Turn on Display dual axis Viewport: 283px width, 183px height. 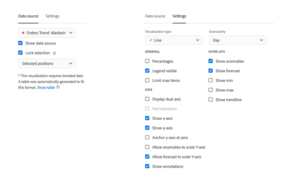click(147, 99)
